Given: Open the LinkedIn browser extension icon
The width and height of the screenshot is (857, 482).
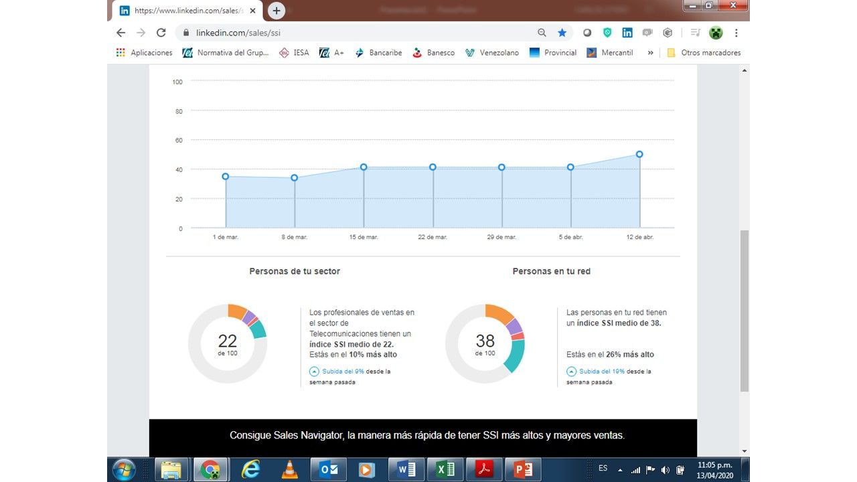Looking at the screenshot, I should tap(627, 33).
